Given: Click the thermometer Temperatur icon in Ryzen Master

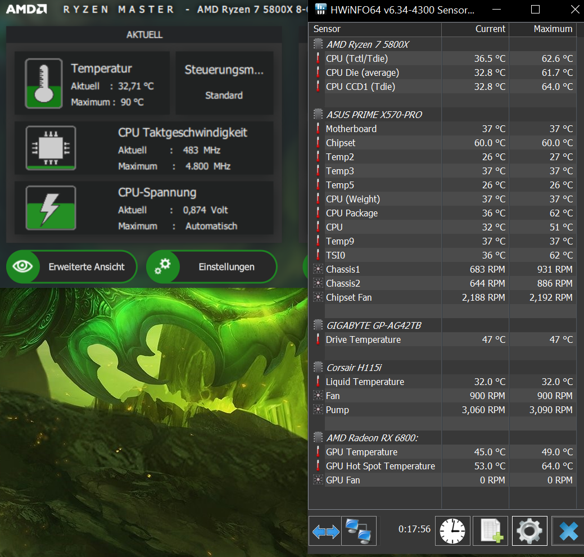Looking at the screenshot, I should (44, 83).
